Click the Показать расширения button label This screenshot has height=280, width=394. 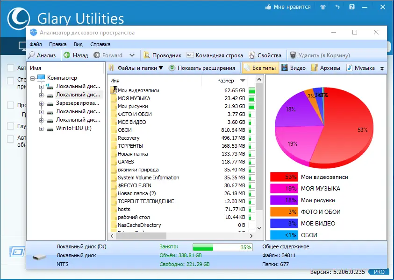pyautogui.click(x=206, y=68)
